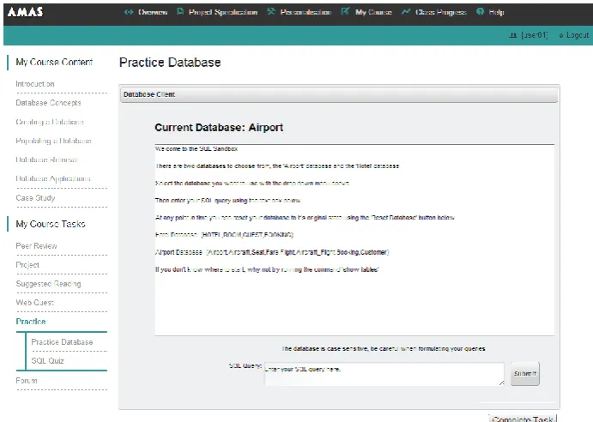This screenshot has height=422, width=593.
Task: Open Database Concepts section
Action: (48, 103)
